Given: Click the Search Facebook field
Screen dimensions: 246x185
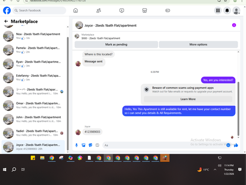Looking at the screenshot, I should [x=39, y=10].
